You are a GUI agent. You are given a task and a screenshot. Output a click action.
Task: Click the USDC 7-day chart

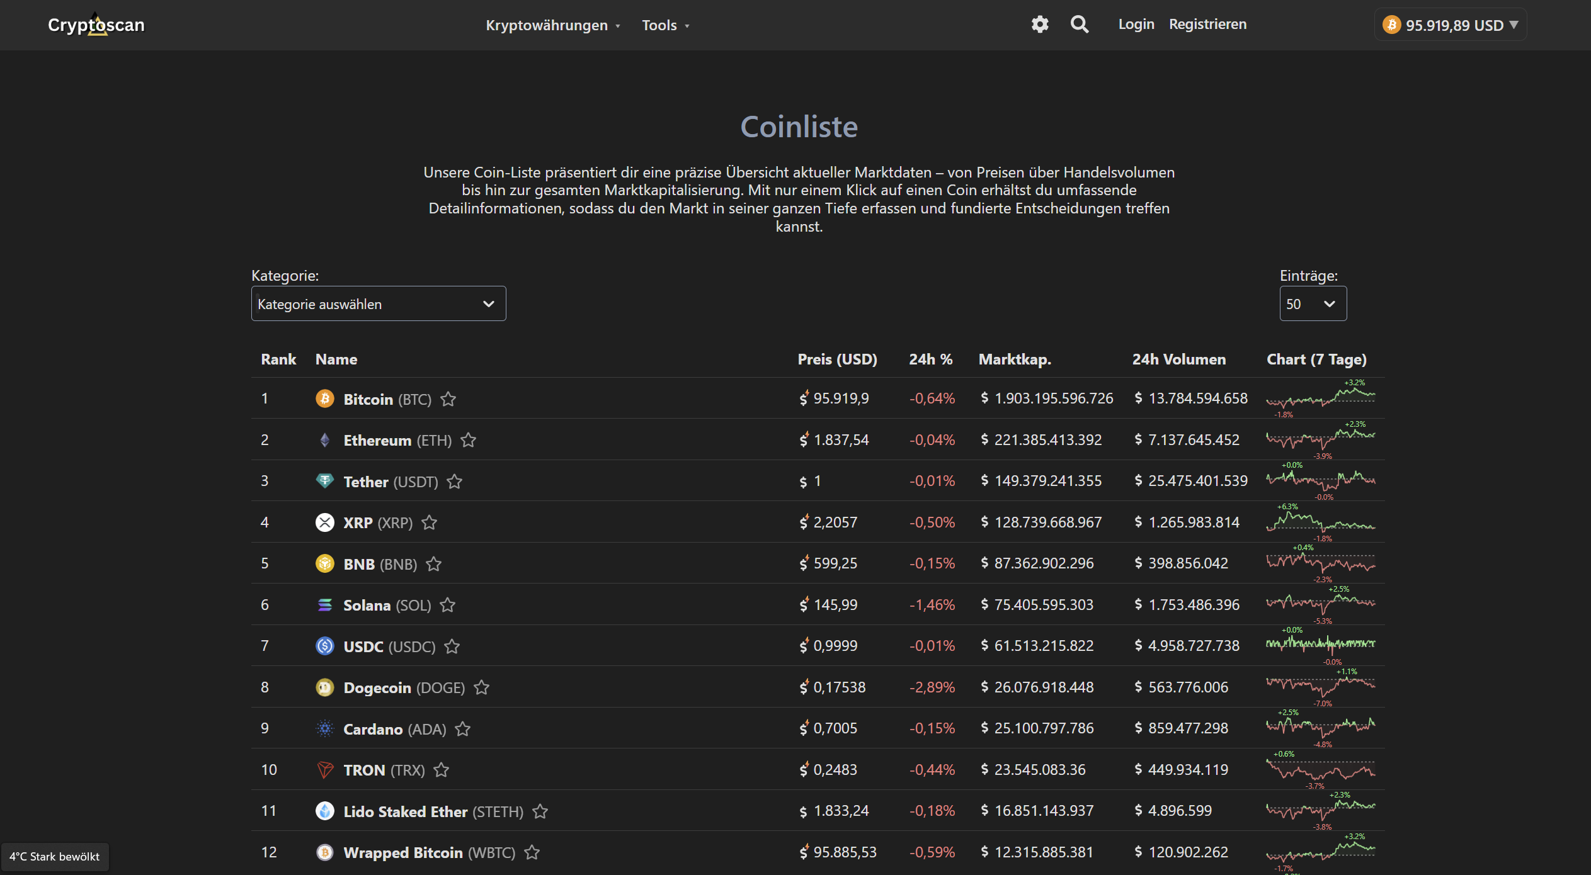[1321, 646]
